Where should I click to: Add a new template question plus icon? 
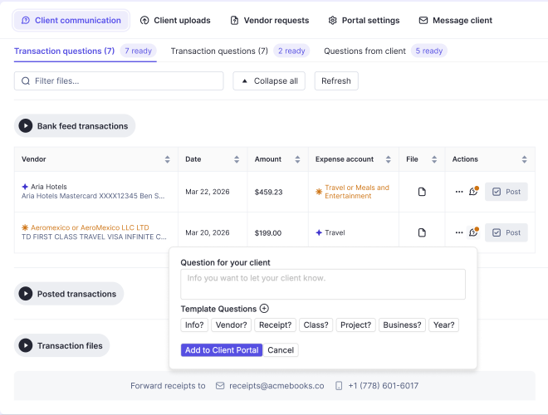pos(264,309)
